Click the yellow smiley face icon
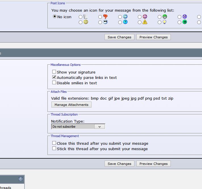This screenshot has width=202, height=189. (86, 22)
